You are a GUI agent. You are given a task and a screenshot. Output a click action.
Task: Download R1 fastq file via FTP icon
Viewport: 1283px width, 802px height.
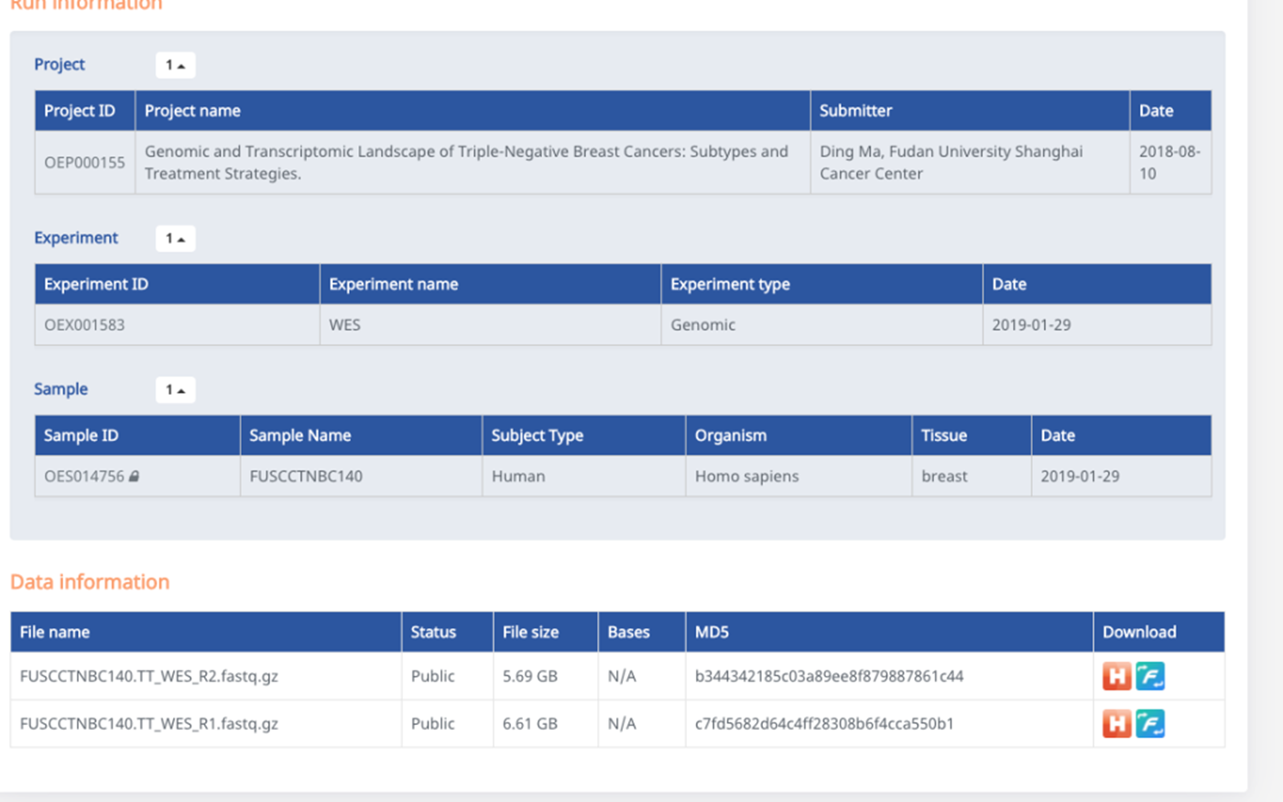click(1150, 723)
